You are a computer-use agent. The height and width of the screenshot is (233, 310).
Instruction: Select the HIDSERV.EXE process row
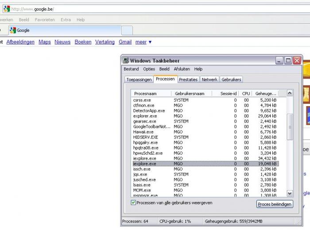point(206,137)
